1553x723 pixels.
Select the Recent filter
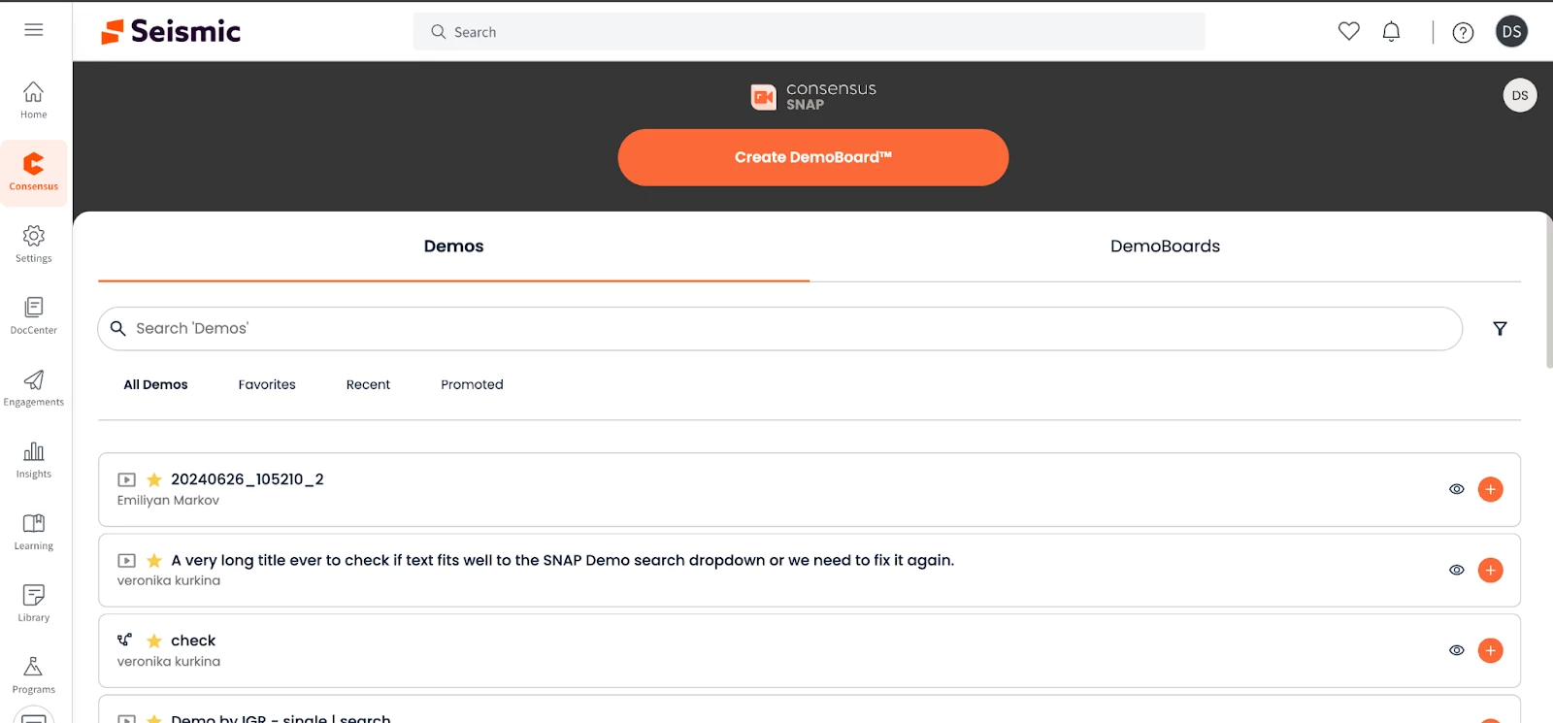(x=368, y=384)
